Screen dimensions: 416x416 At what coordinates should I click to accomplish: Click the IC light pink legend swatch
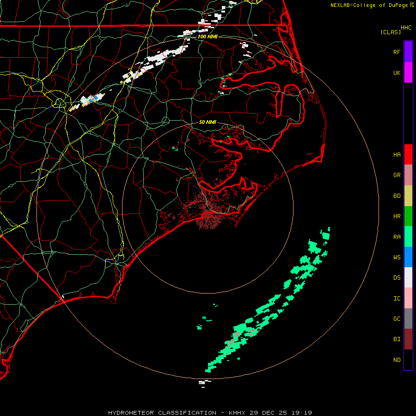click(x=408, y=298)
